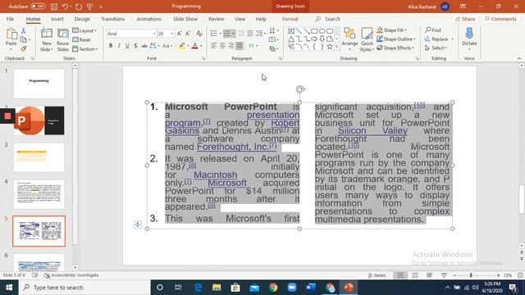Click the Share button
Viewport: 525px width, 295px height.
coord(465,19)
